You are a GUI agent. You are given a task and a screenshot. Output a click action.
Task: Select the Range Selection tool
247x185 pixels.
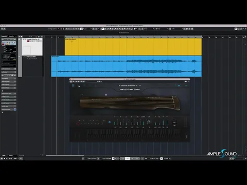coord(105,29)
